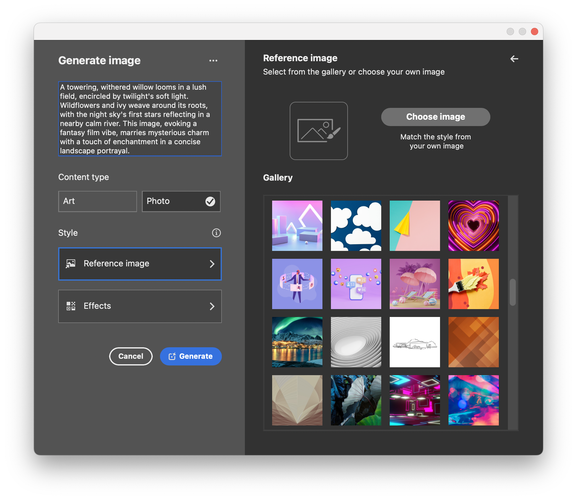Select the beige folded paper thumbnail
577x500 pixels.
coord(297,400)
